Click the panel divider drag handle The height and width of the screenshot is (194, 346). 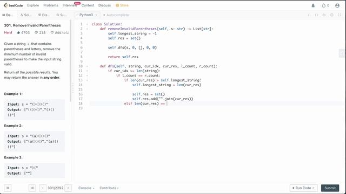tap(72, 88)
